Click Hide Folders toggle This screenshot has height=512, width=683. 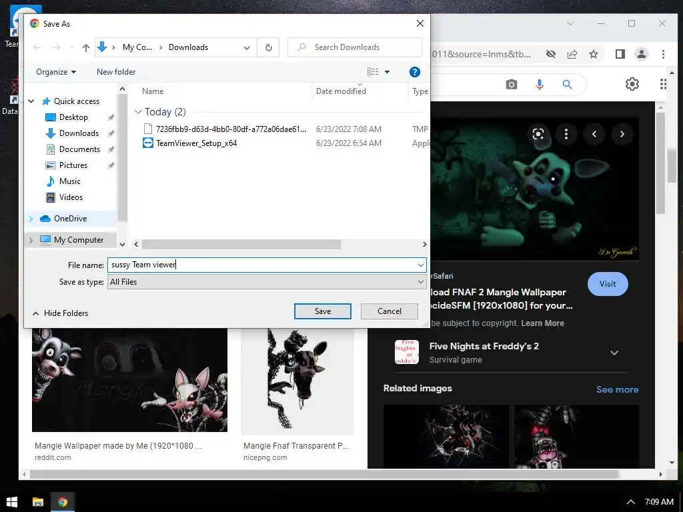(x=61, y=313)
